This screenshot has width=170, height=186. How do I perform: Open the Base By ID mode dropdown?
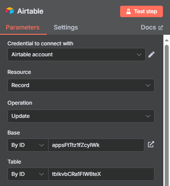point(28,145)
